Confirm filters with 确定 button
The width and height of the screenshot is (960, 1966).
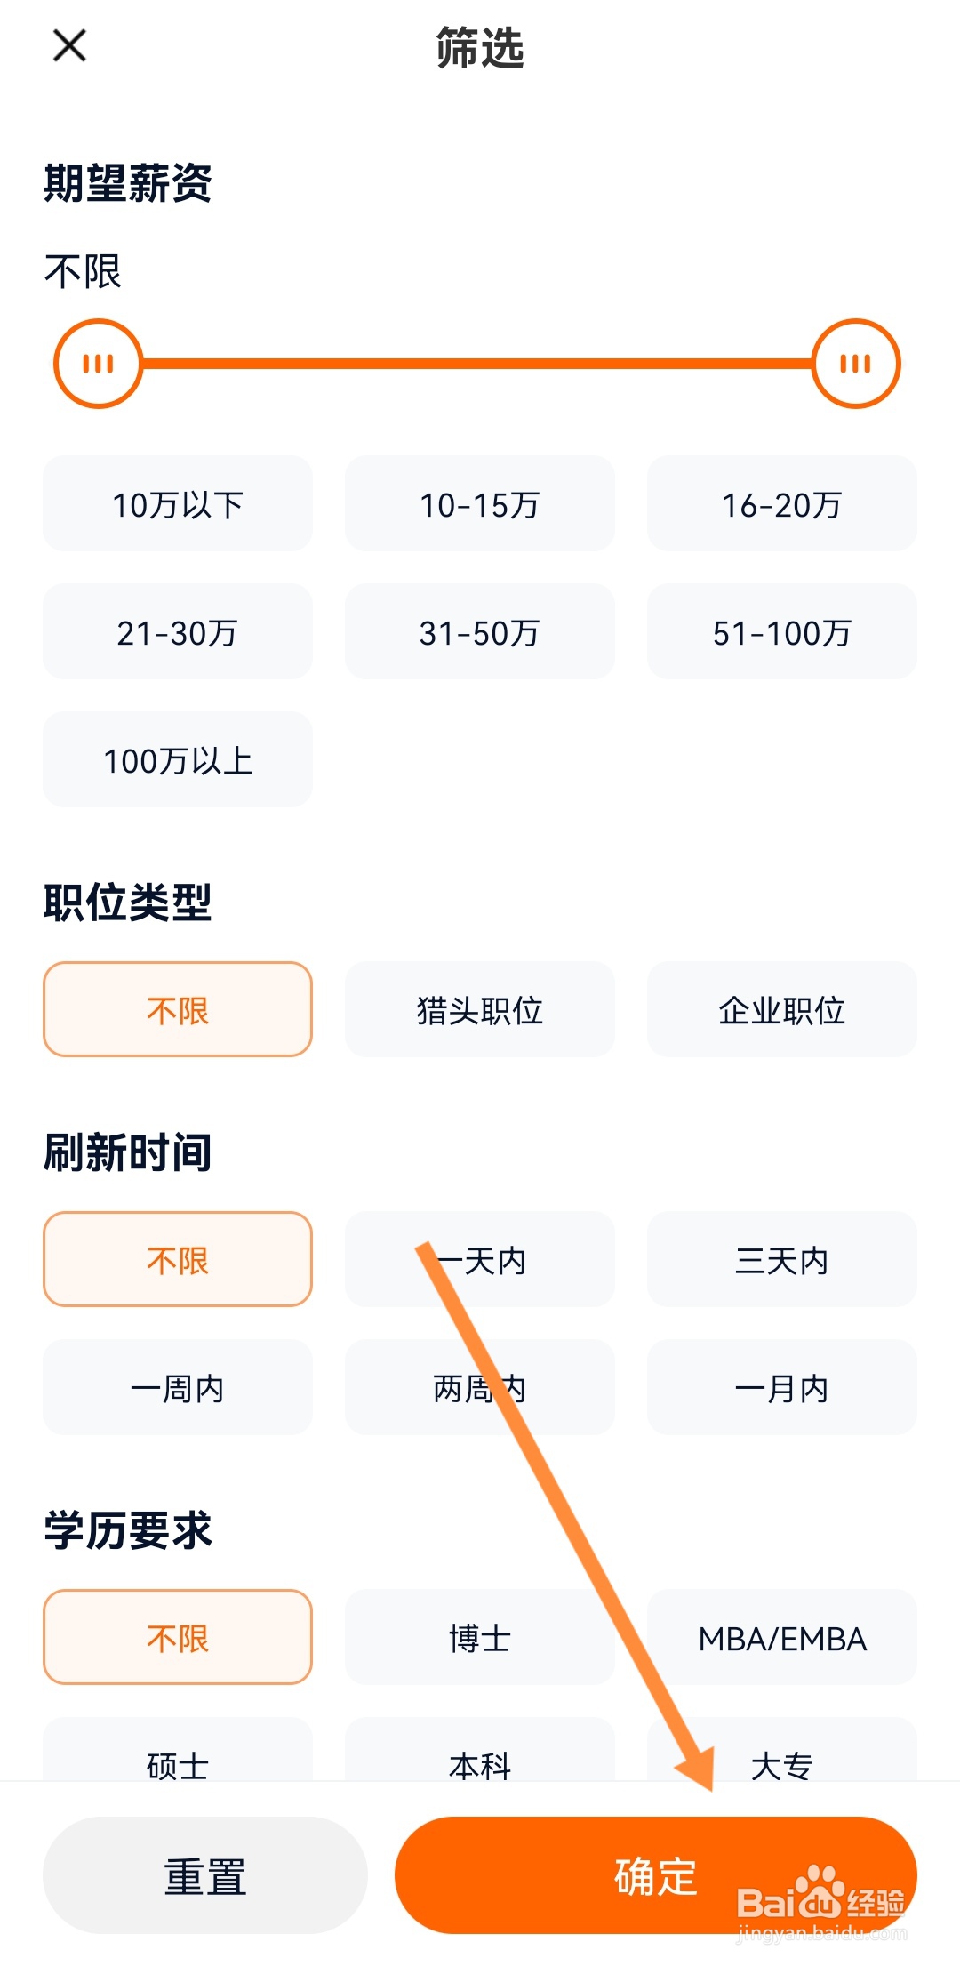click(x=656, y=1875)
